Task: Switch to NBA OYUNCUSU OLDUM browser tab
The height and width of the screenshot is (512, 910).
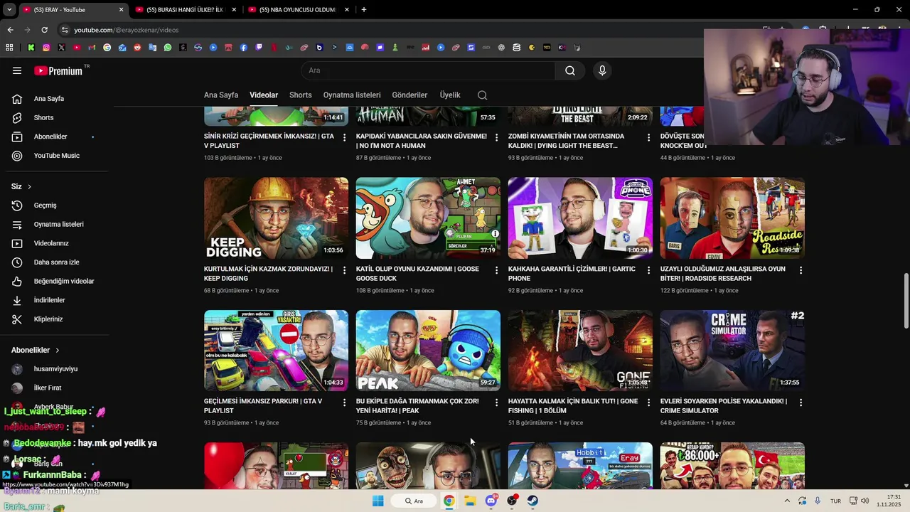Action: click(x=297, y=10)
